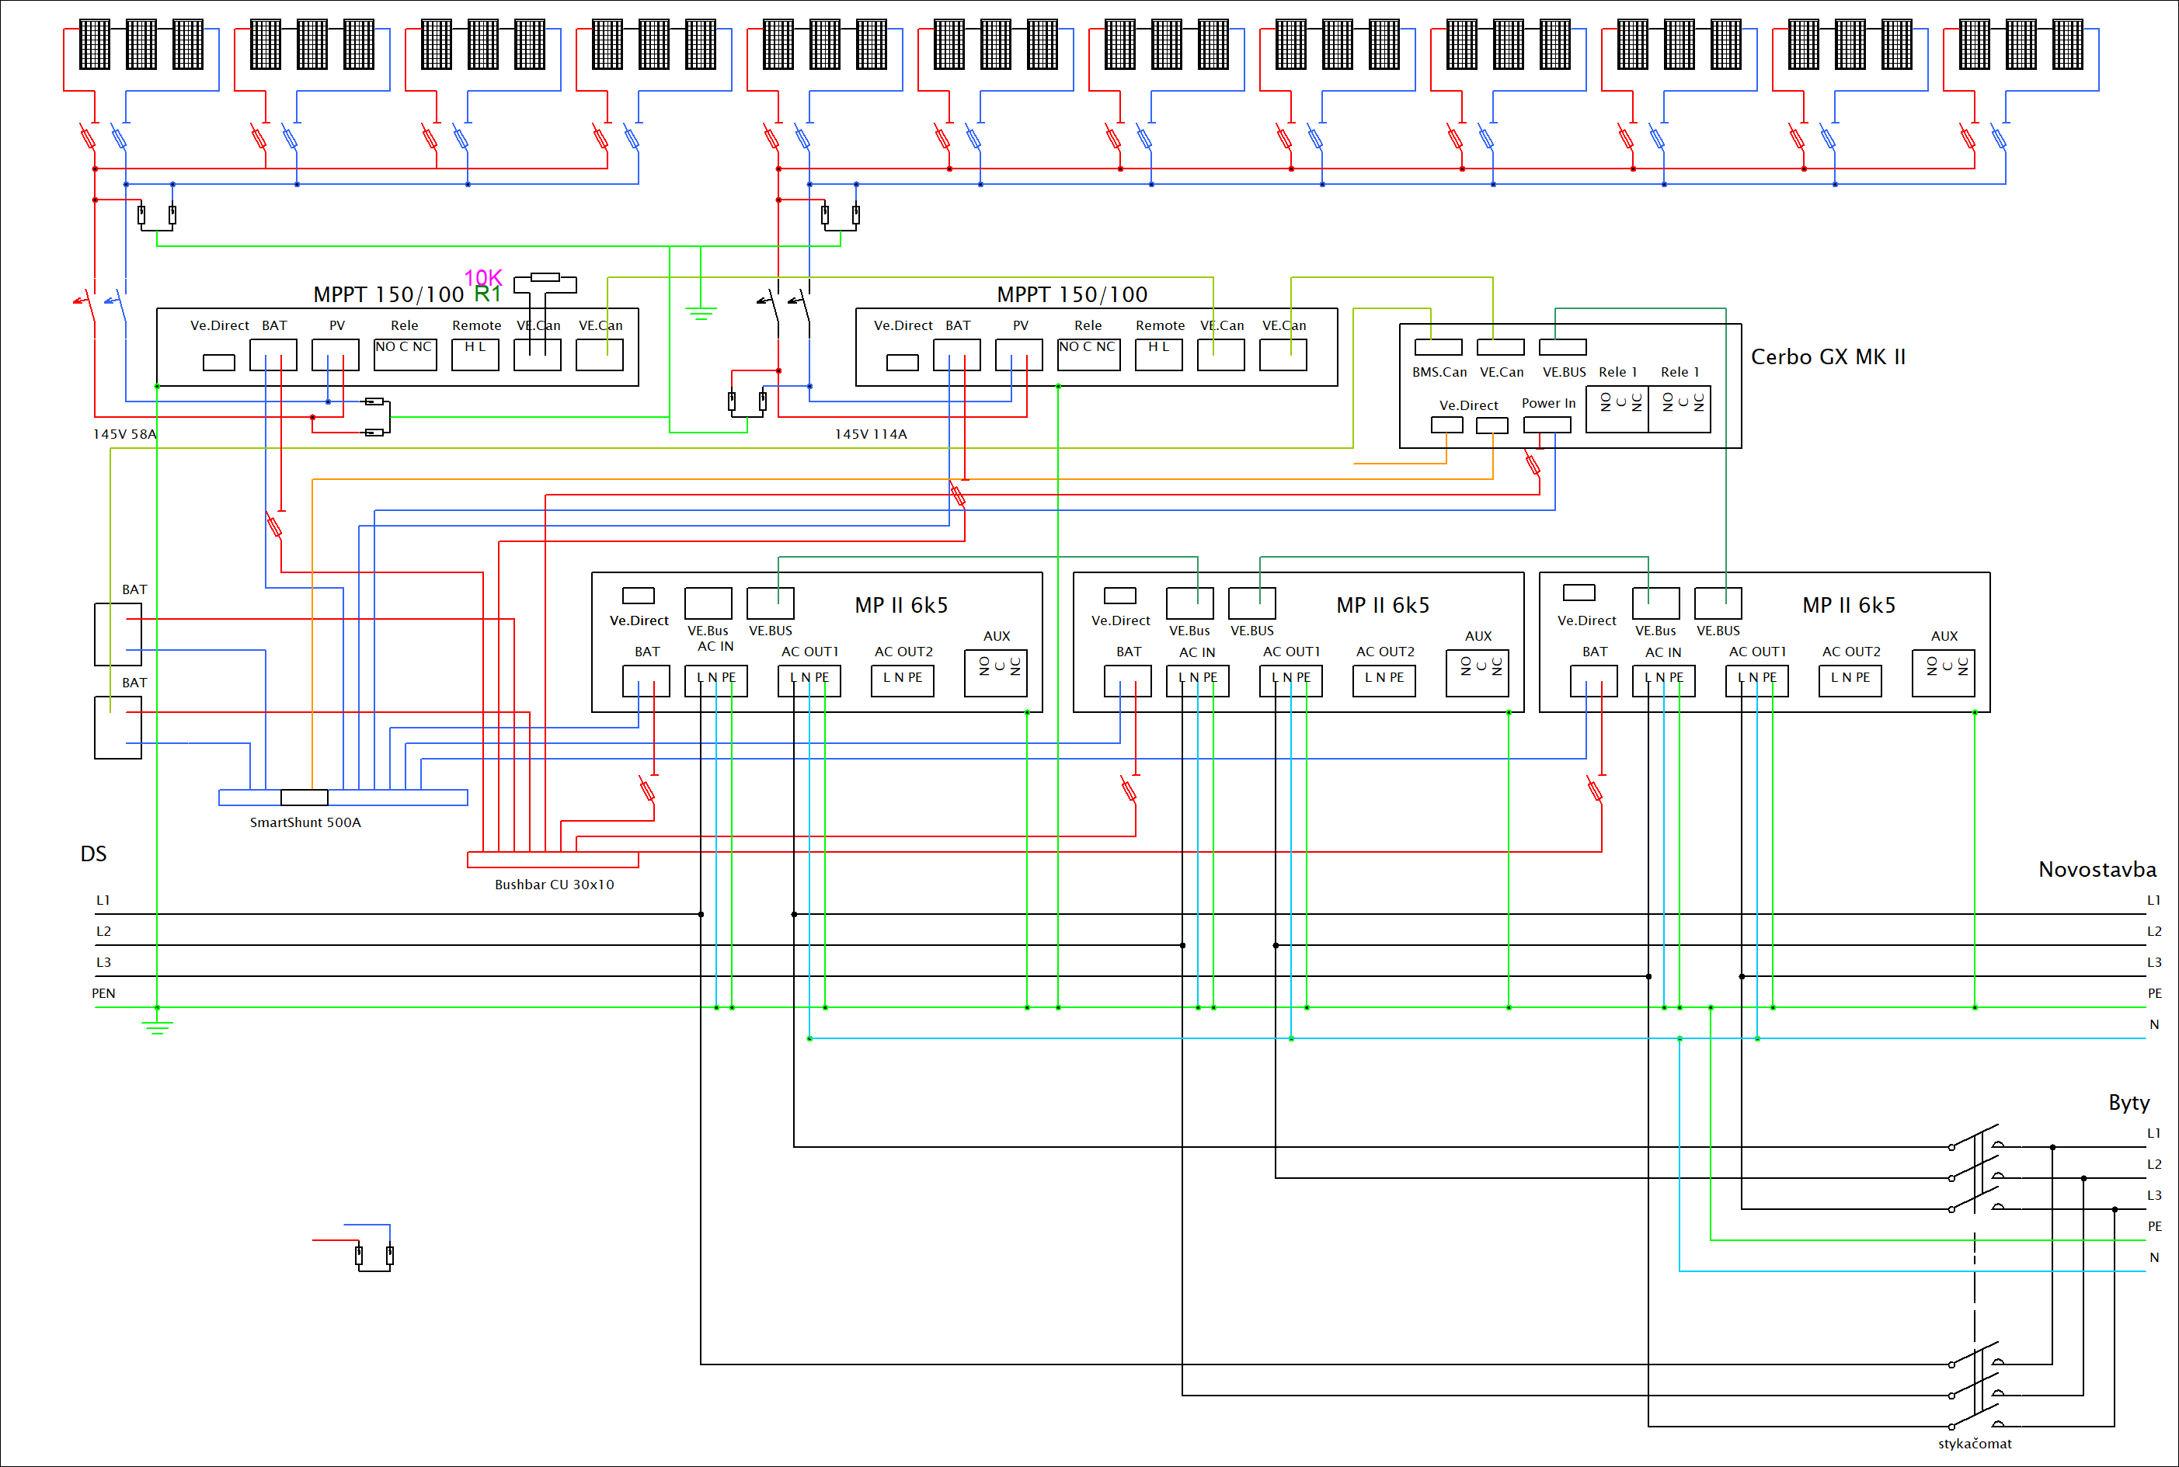2179x1467 pixels.
Task: Select the Bushbar CU 30x10 bar
Action: pyautogui.click(x=553, y=860)
